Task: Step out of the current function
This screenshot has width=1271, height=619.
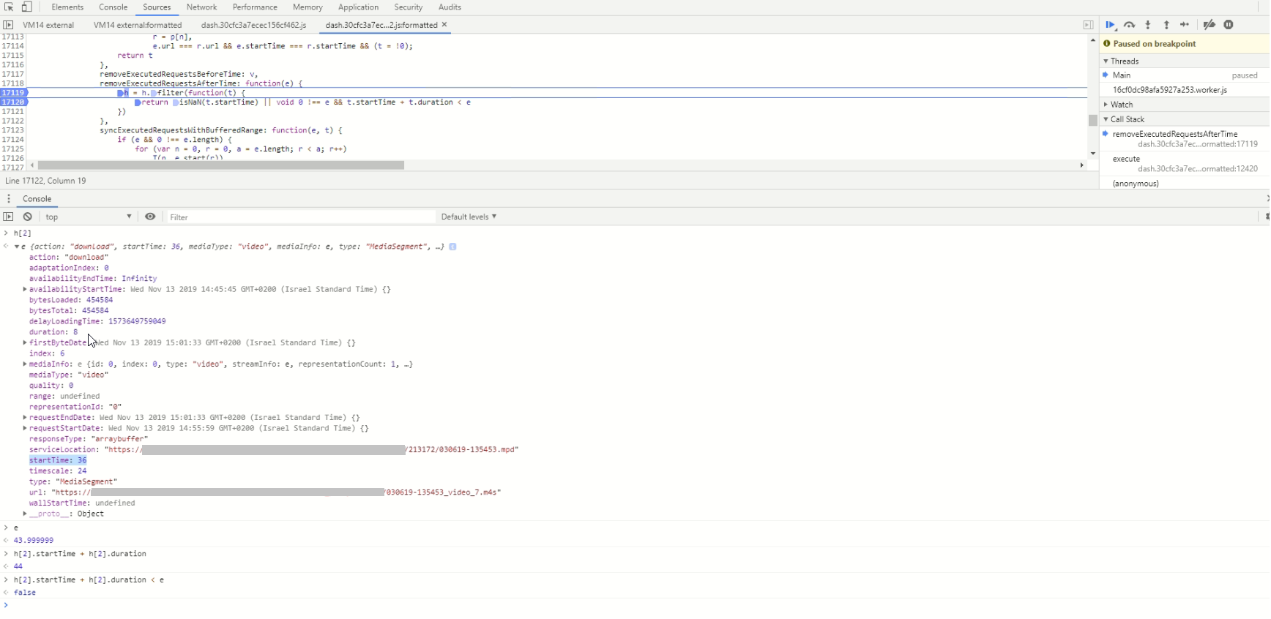Action: (1166, 25)
